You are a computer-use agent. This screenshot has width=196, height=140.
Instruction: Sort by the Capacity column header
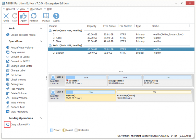coord(94,26)
